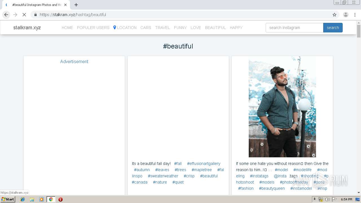
Task: Click the browser forward arrow
Action: pos(15,15)
